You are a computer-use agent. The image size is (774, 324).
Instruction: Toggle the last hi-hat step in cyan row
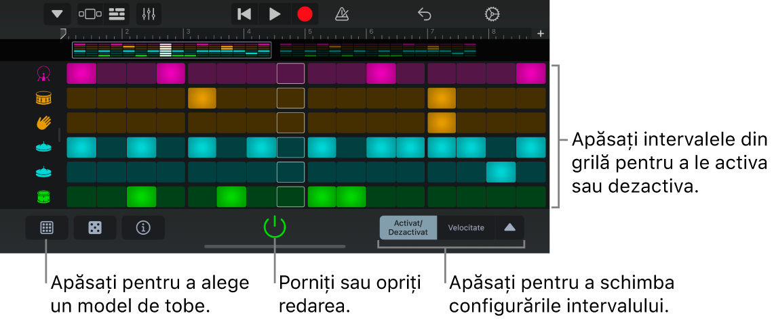tap(530, 147)
